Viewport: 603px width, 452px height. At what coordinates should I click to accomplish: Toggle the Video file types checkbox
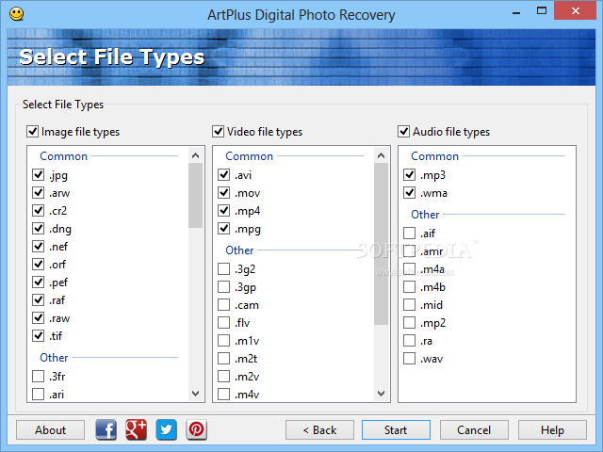point(218,132)
